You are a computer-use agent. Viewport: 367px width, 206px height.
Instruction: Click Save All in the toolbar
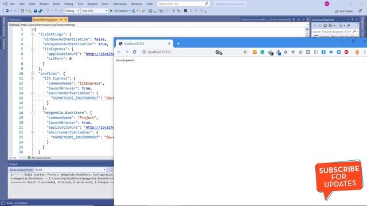(x=41, y=11)
